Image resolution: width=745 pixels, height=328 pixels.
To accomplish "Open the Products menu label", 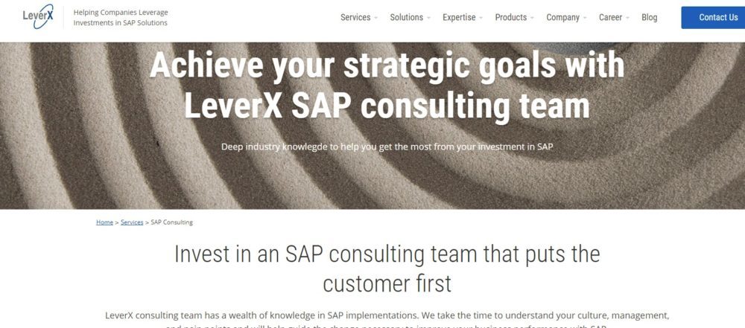I will point(510,18).
